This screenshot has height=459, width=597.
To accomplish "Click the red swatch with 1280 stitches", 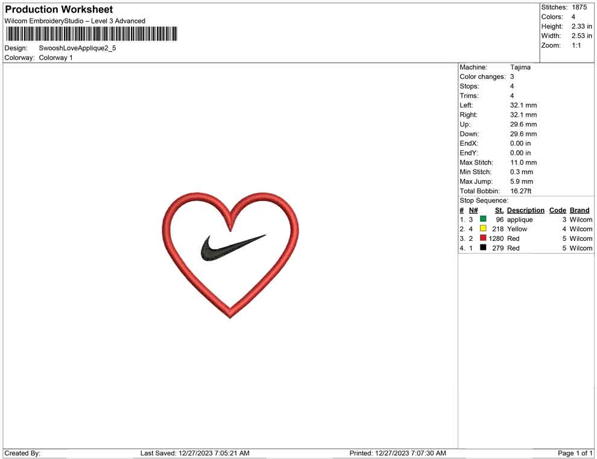I will pos(483,238).
